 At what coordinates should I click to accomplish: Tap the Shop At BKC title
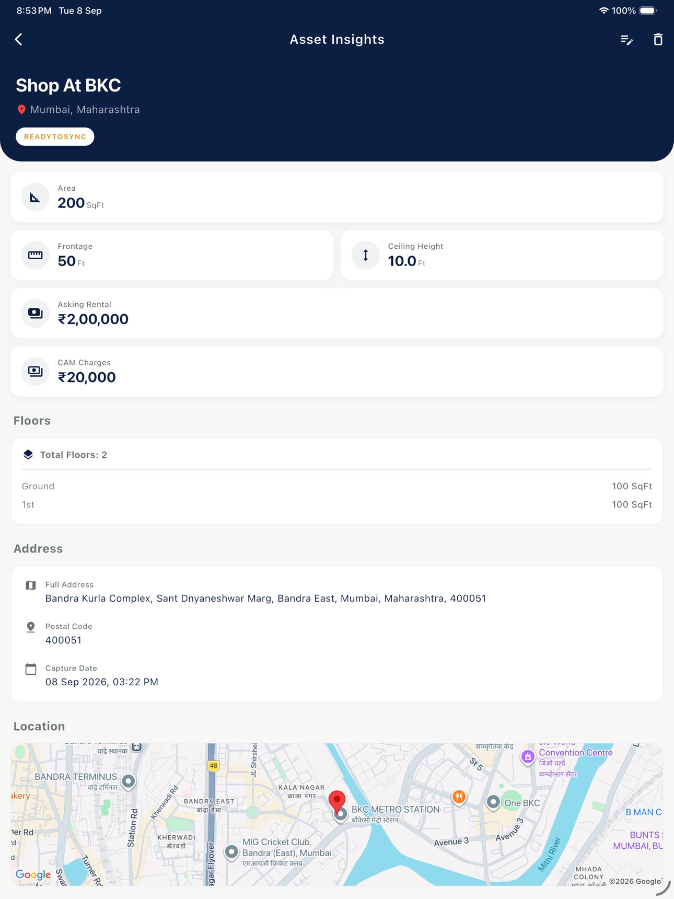68,85
